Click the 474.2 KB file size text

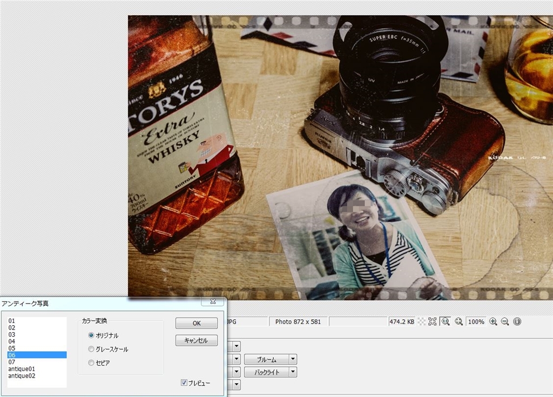(x=402, y=321)
